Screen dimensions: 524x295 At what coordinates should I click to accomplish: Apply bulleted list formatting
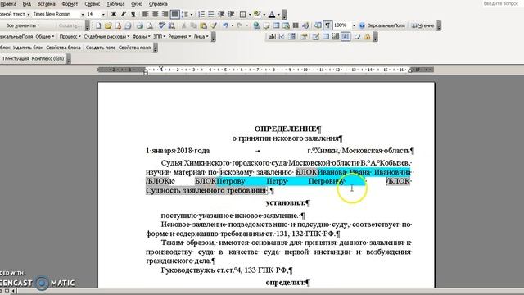point(211,15)
